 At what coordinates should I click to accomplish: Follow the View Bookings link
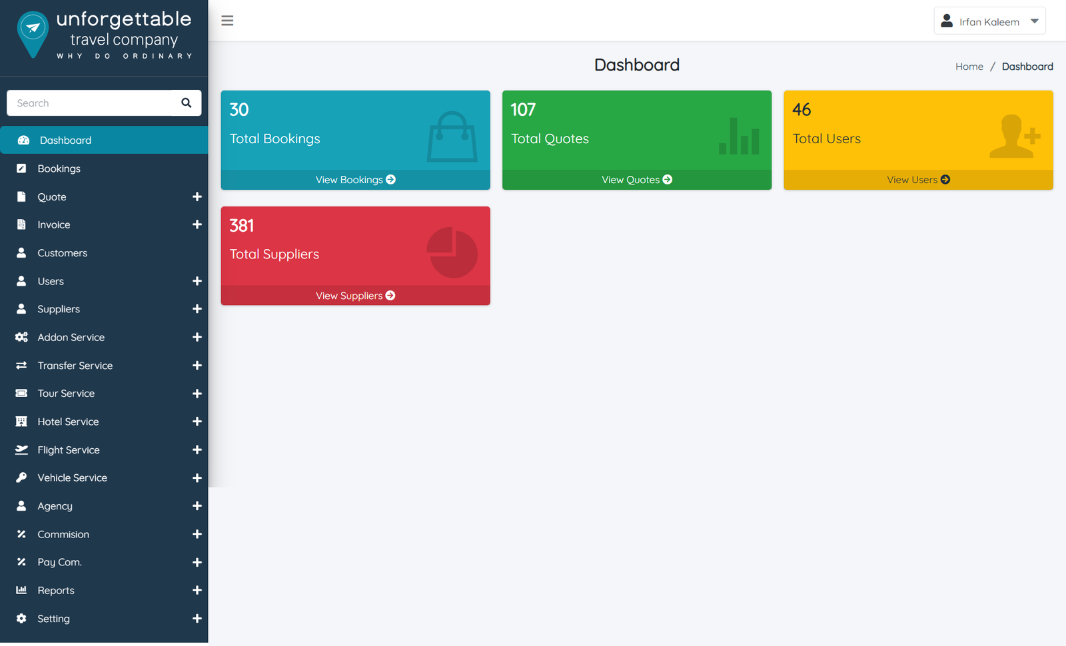(x=355, y=180)
